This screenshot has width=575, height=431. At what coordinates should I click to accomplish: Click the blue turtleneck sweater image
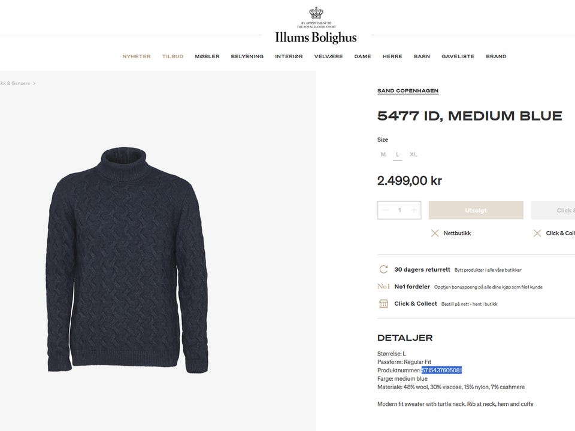[x=127, y=260]
